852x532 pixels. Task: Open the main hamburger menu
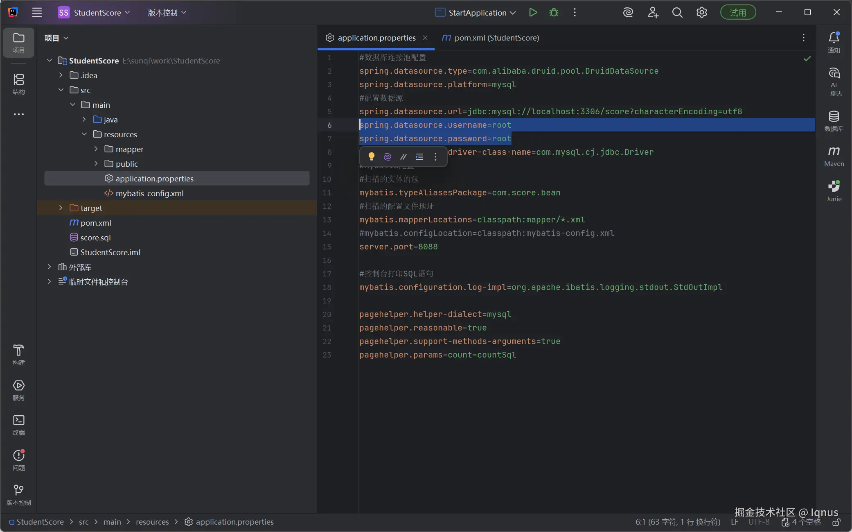(x=37, y=13)
